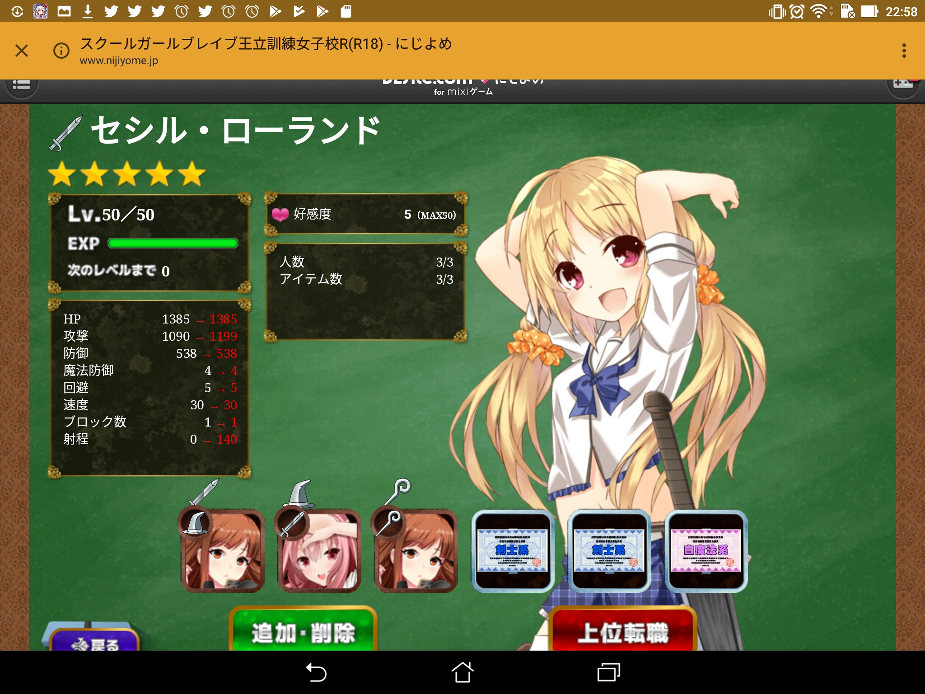The height and width of the screenshot is (694, 925).
Task: Tap the 白魔法系 certificate item
Action: (x=705, y=550)
